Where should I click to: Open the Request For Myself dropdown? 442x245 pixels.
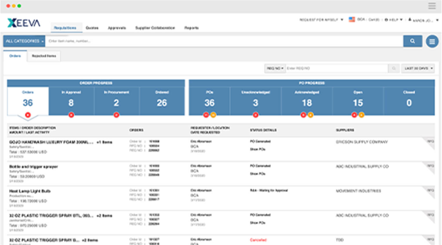pyautogui.click(x=321, y=20)
